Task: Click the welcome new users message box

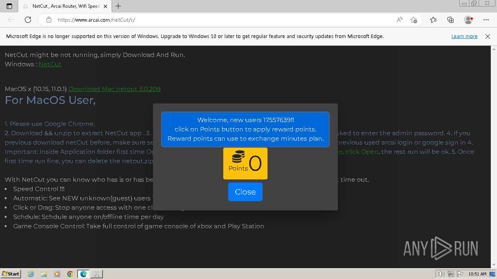Action: click(245, 129)
